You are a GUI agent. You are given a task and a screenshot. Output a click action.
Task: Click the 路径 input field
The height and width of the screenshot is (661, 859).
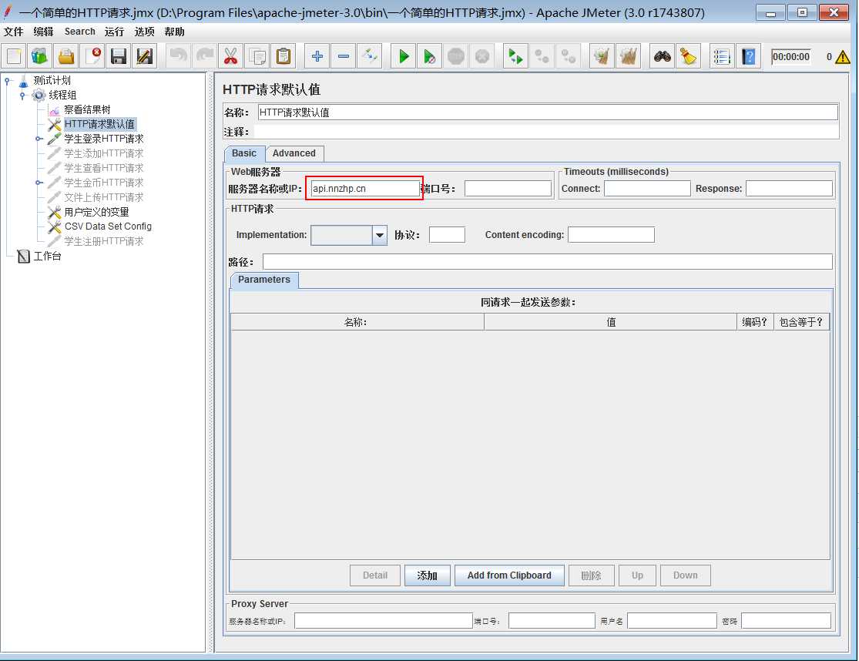(547, 262)
